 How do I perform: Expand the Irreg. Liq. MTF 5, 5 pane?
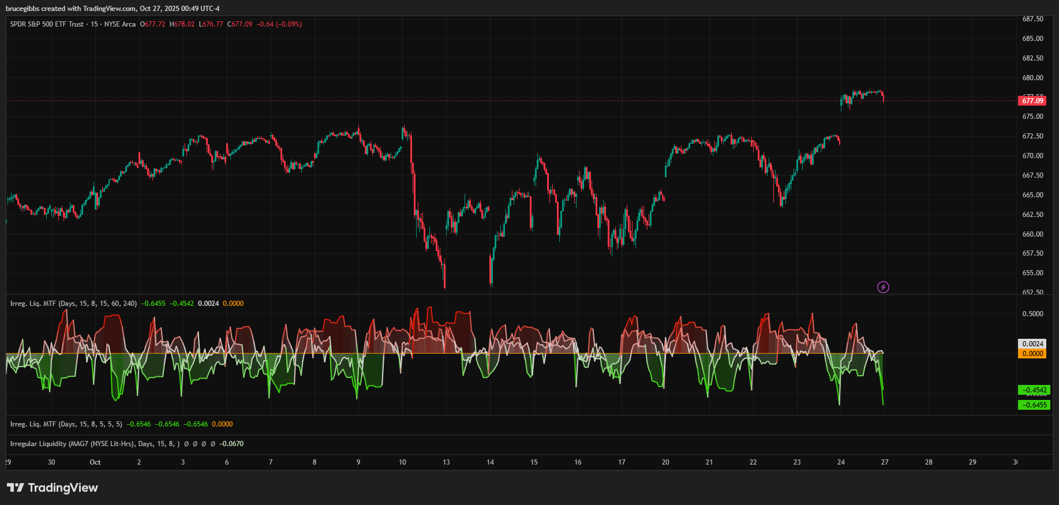pos(66,424)
